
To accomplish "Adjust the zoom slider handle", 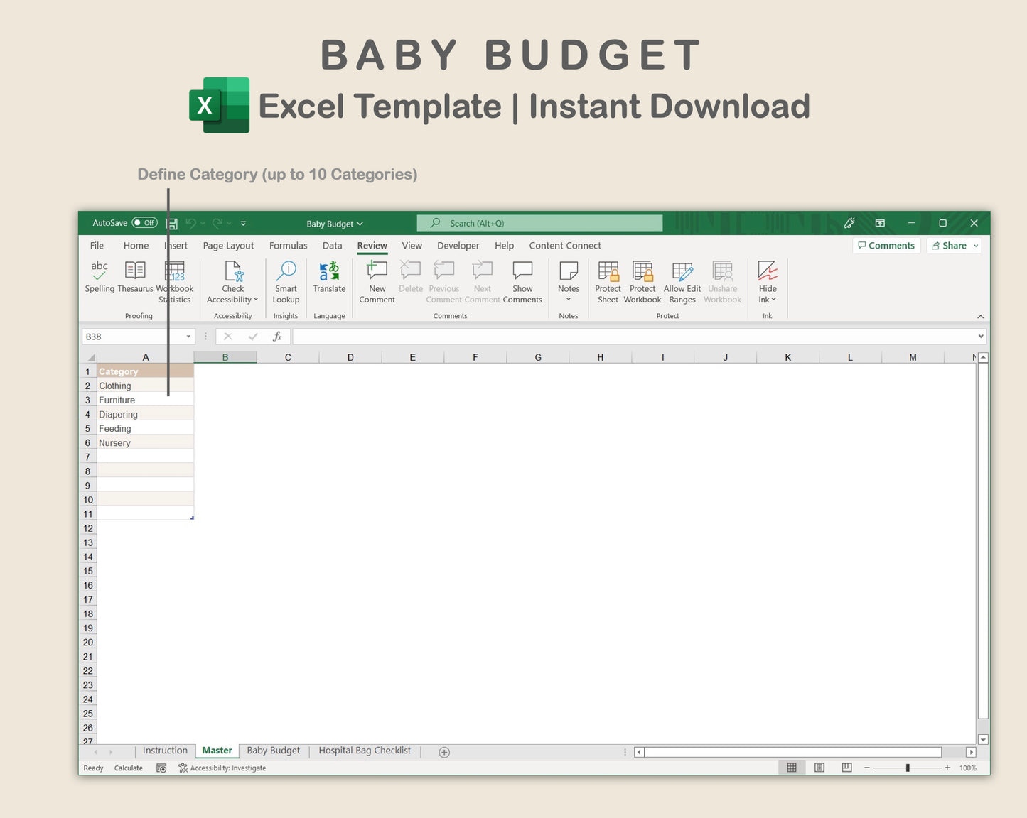I will (908, 768).
